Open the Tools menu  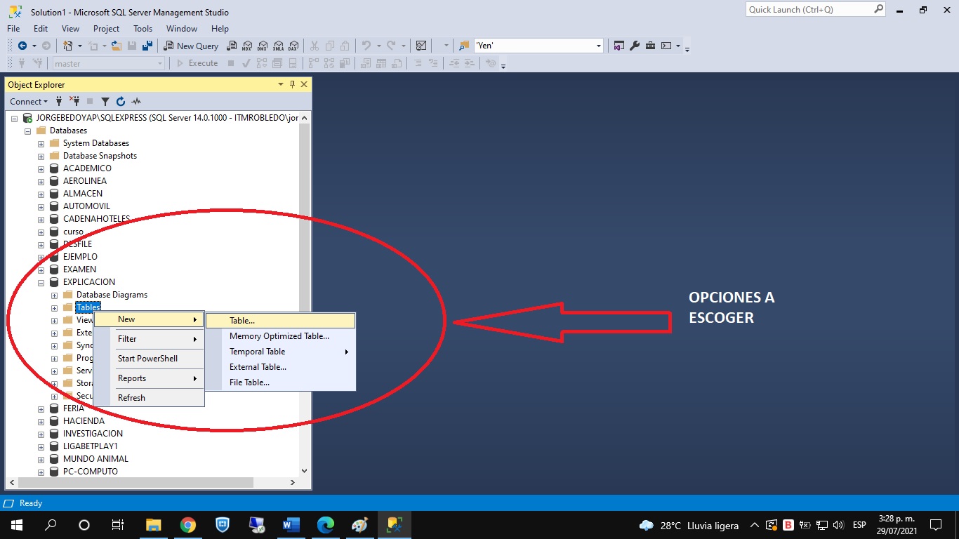pos(143,29)
